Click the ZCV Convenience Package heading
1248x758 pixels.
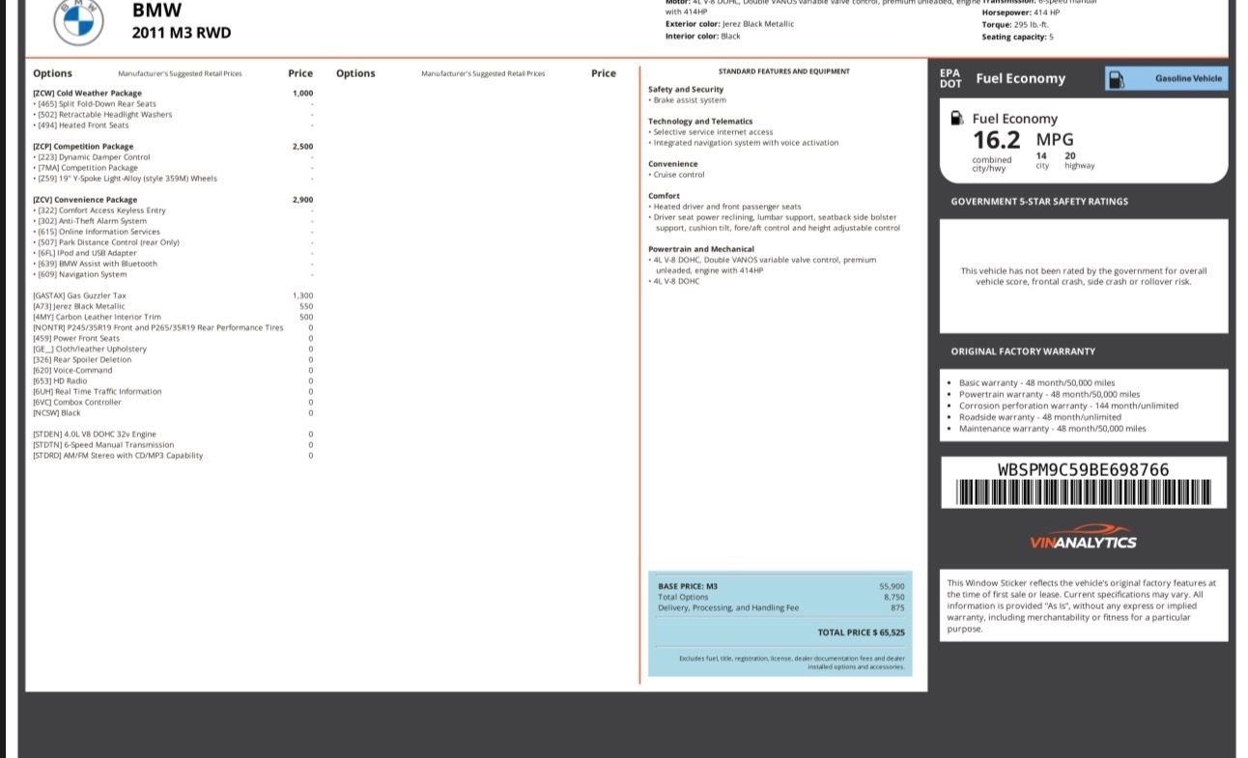coord(85,200)
